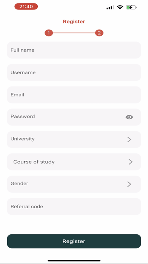Go to step 1 circle

[49, 33]
